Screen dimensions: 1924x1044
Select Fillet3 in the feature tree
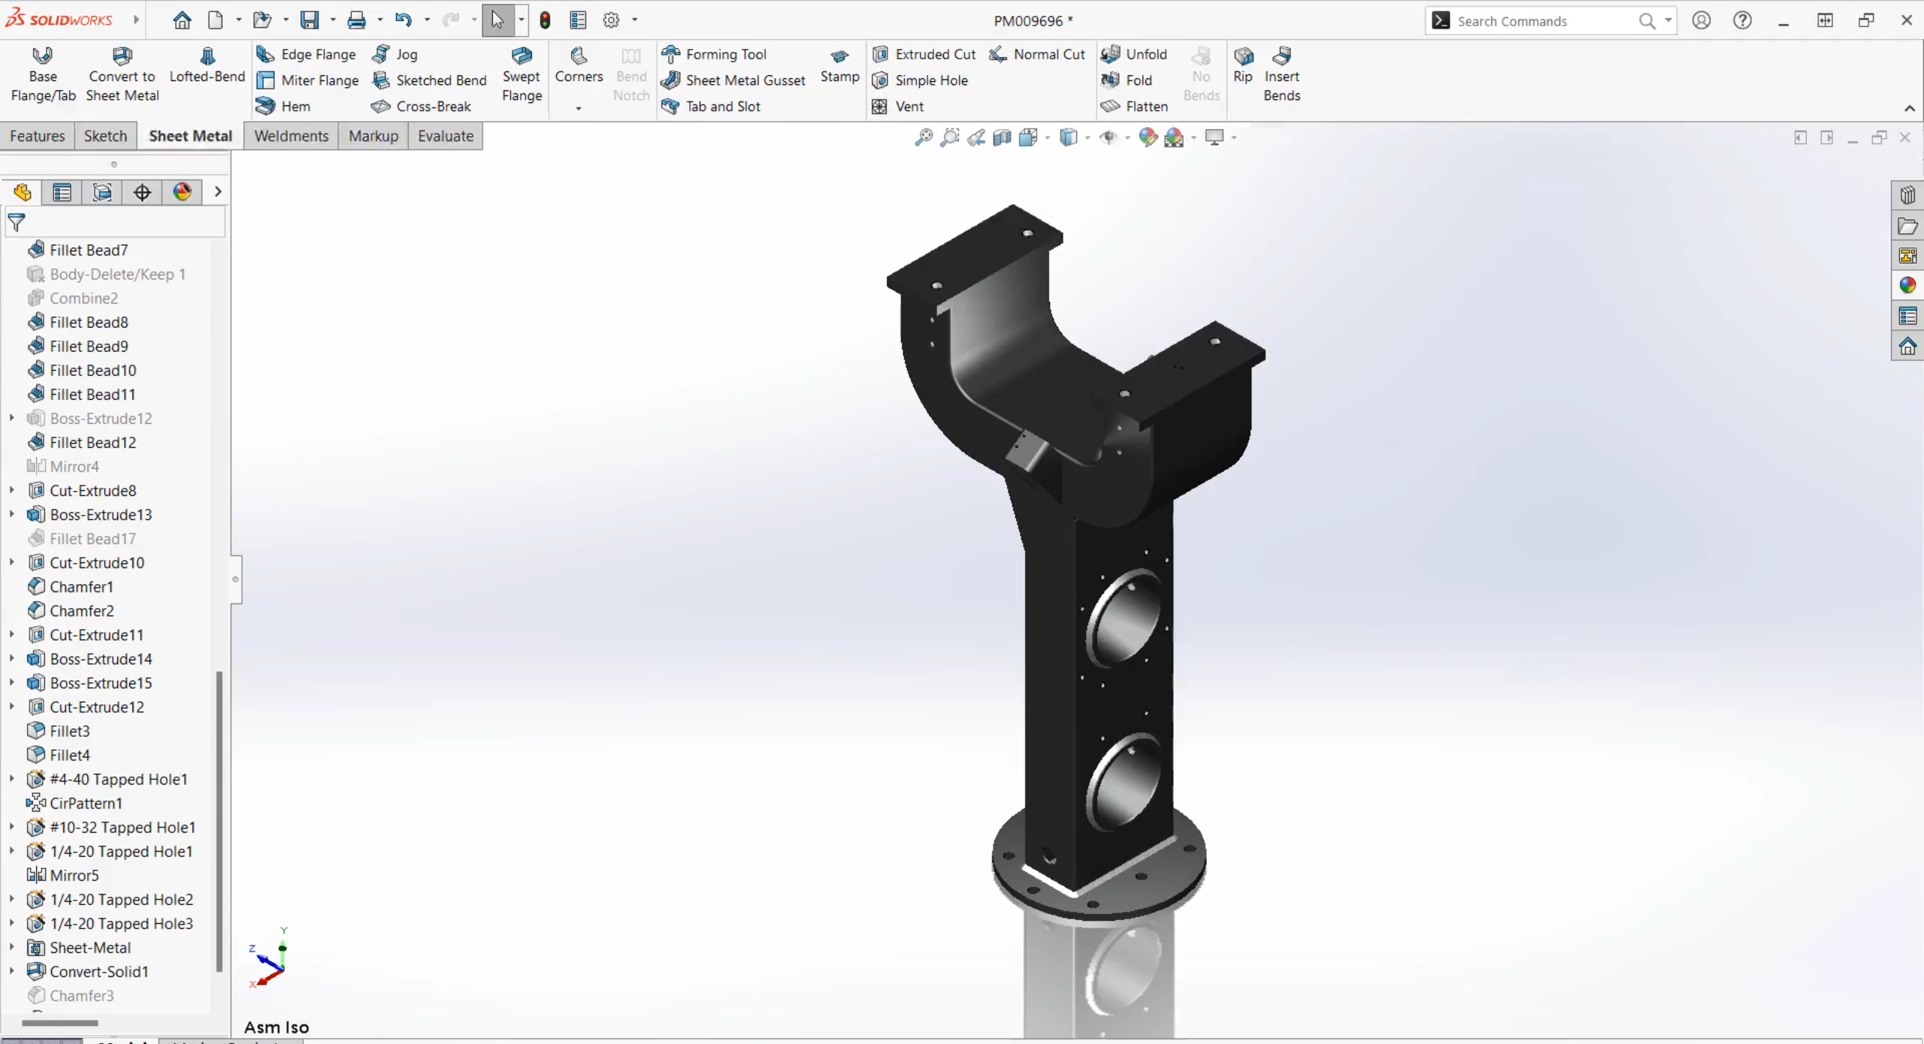pos(69,731)
